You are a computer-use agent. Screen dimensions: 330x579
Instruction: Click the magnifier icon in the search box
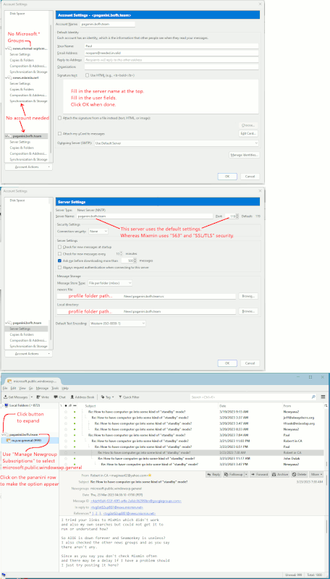click(313, 397)
